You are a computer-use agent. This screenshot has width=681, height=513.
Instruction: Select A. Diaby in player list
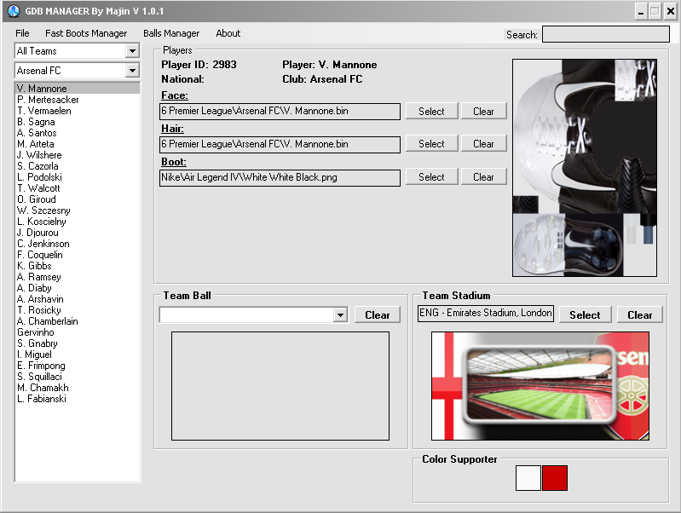(78, 287)
